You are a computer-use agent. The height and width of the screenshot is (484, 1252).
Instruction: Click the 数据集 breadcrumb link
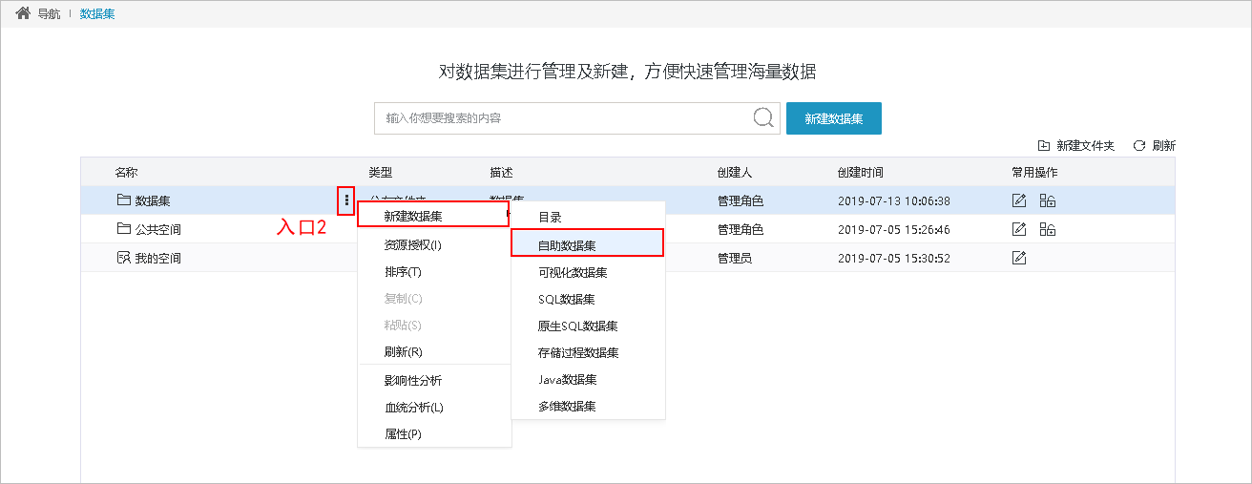[97, 14]
